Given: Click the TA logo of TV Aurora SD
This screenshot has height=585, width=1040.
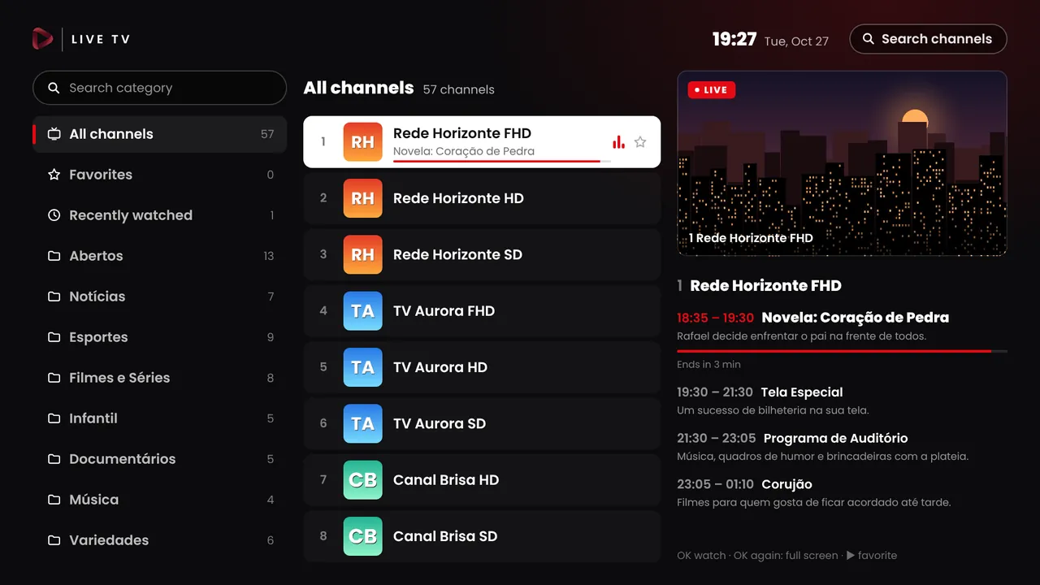Looking at the screenshot, I should pyautogui.click(x=362, y=423).
